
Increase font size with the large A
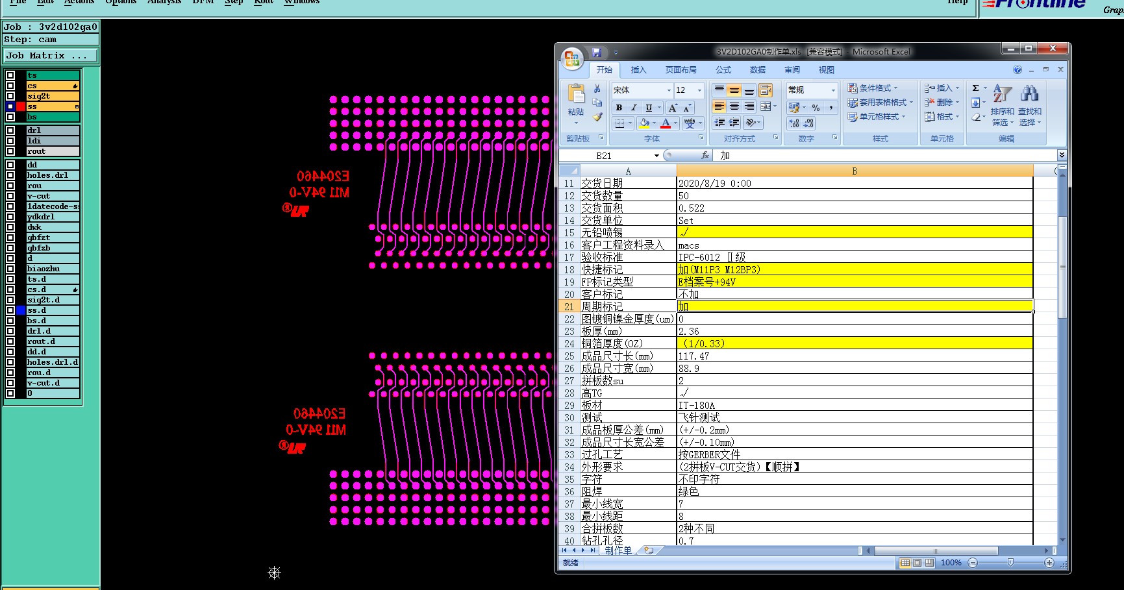pos(673,108)
